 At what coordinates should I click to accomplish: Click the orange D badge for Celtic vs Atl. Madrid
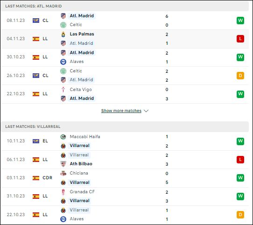click(240, 76)
